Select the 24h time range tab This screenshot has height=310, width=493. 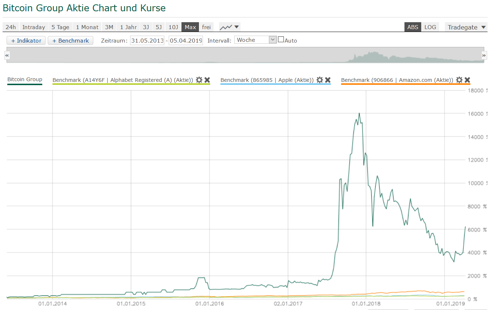click(11, 27)
